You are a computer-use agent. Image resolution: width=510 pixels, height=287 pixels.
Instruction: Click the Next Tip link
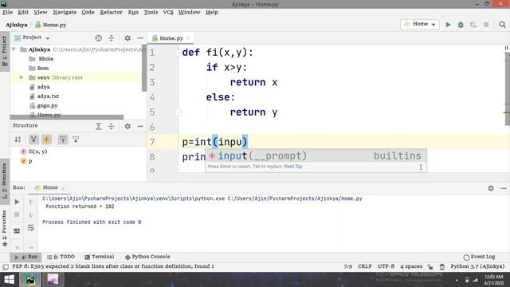pyautogui.click(x=293, y=167)
